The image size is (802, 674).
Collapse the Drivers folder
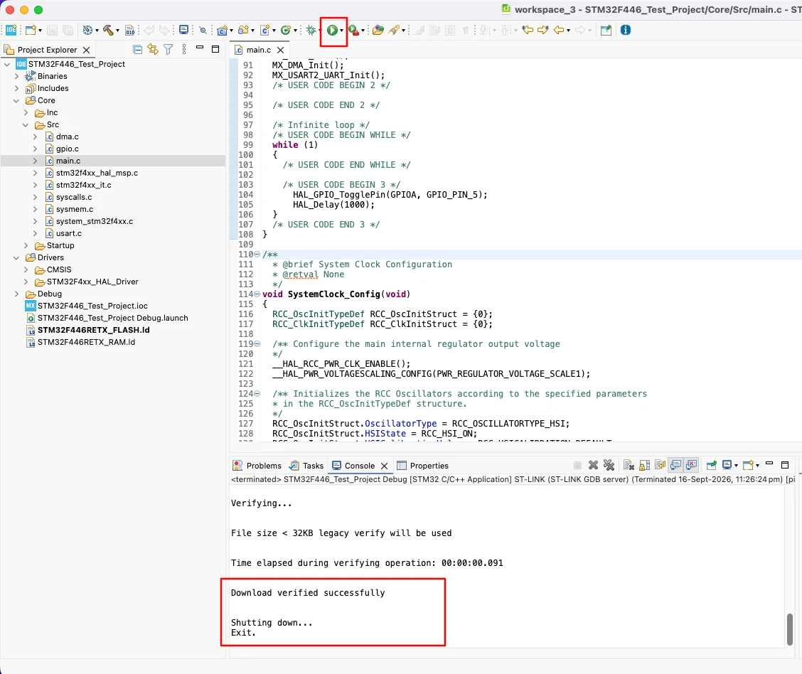pyautogui.click(x=16, y=258)
